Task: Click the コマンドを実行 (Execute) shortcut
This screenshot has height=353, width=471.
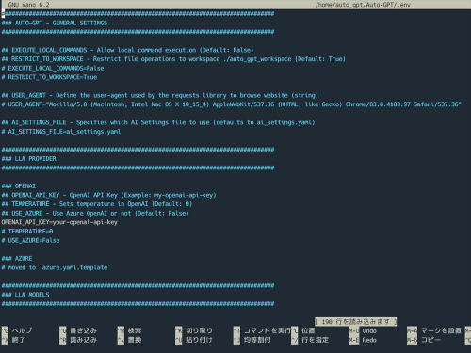Action: (268, 330)
